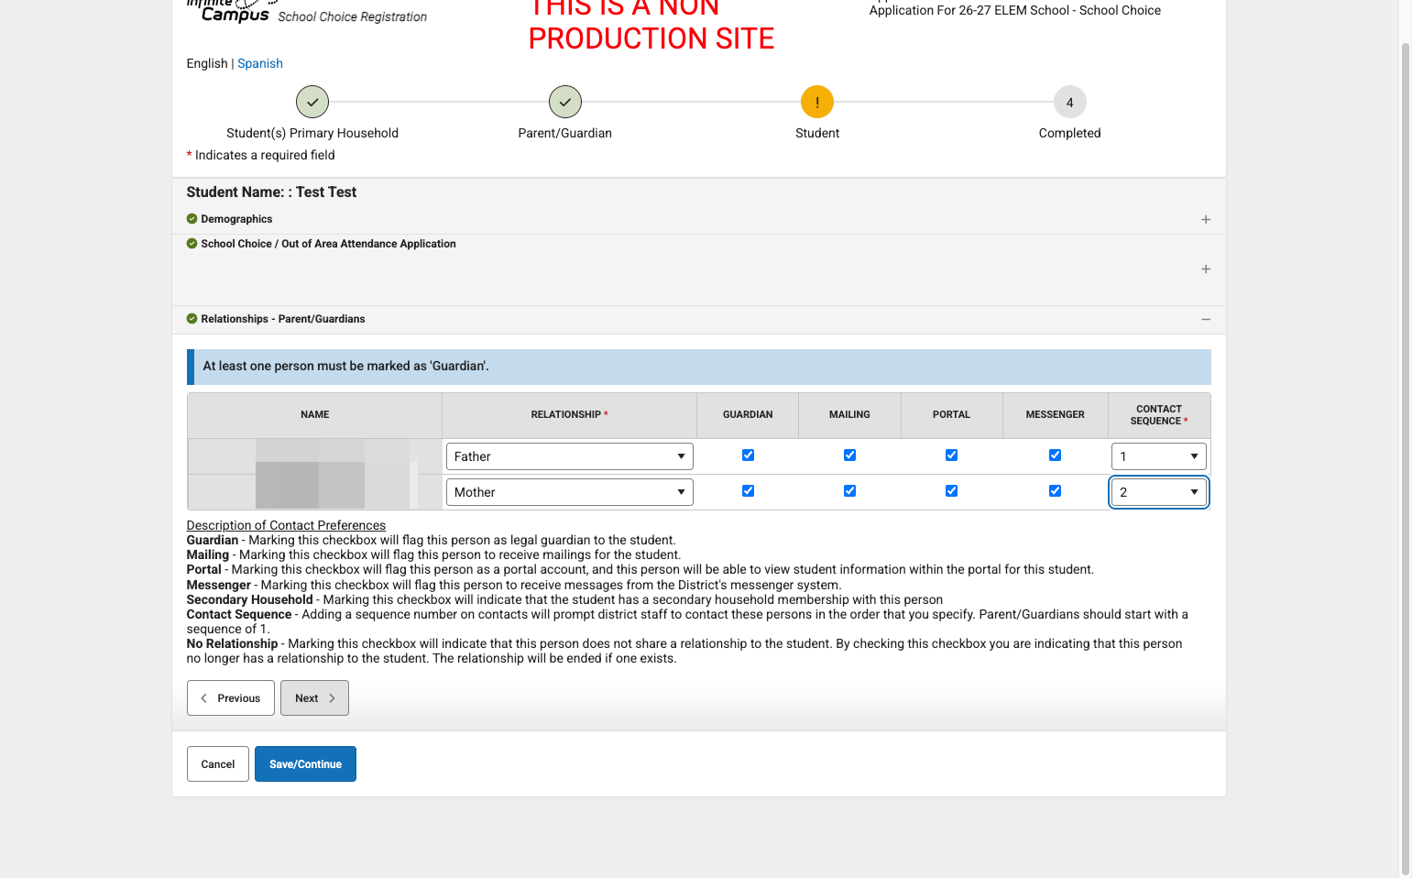This screenshot has width=1412, height=878.
Task: Collapse Relationships section with minus icon
Action: coord(1206,319)
